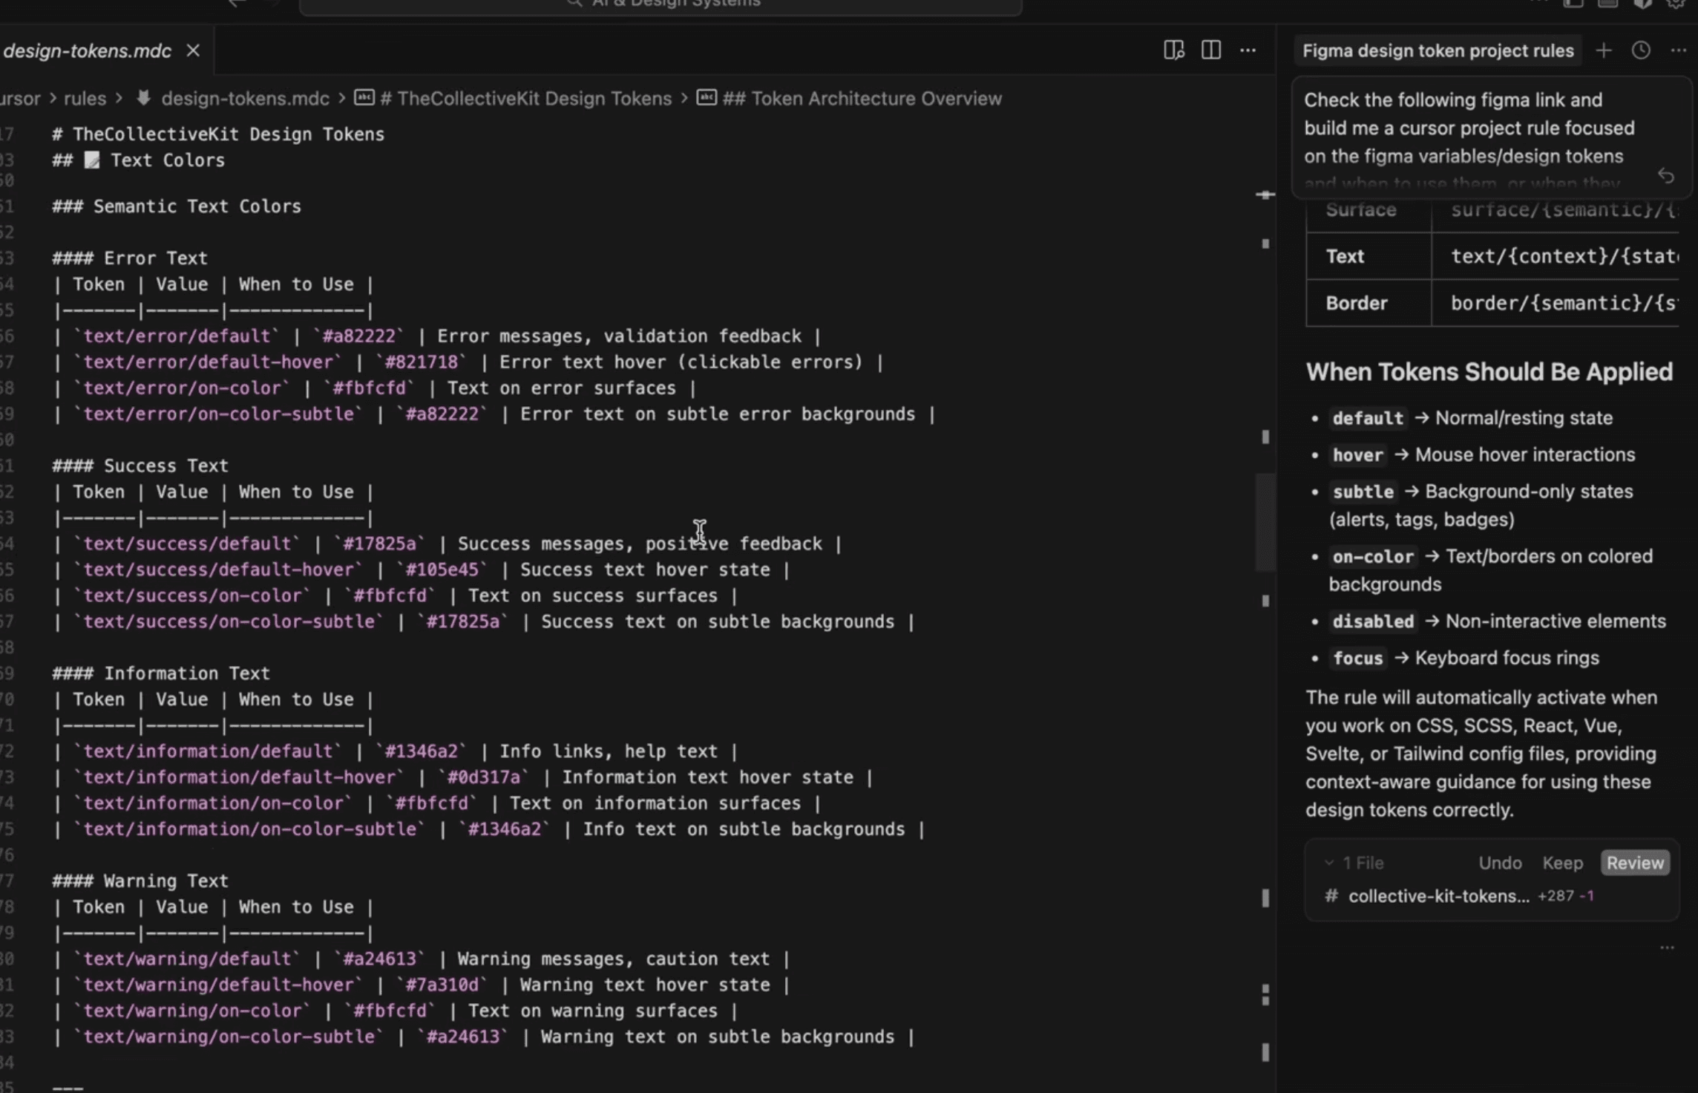The image size is (1698, 1093).
Task: Click the text/error/default token
Action: tap(177, 336)
